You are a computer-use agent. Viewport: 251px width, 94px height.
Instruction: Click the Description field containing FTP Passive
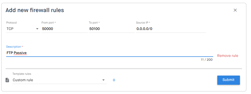pos(109,53)
